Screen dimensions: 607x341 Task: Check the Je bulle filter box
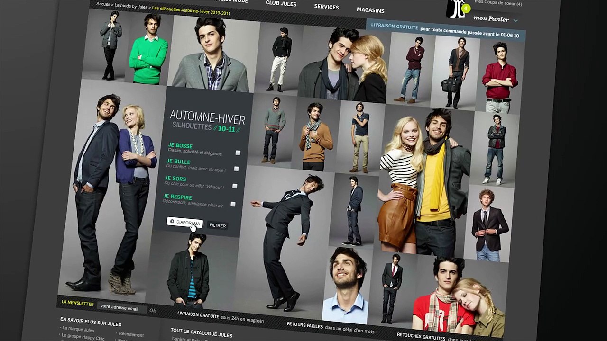pos(236,169)
